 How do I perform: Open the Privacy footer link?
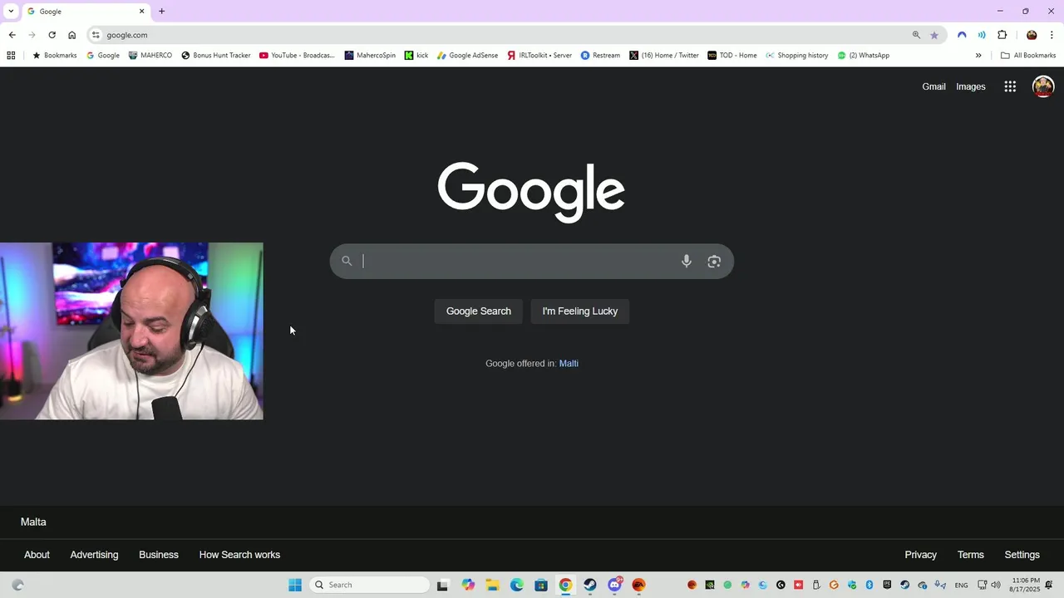coord(920,555)
